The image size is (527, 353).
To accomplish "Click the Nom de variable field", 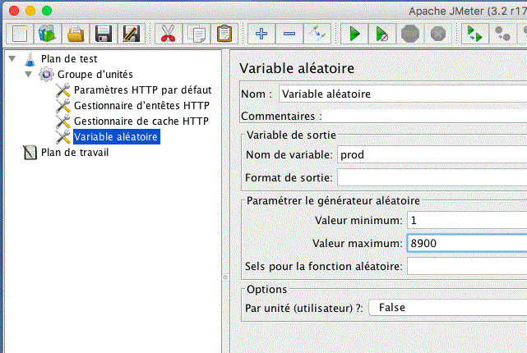I will pyautogui.click(x=432, y=154).
